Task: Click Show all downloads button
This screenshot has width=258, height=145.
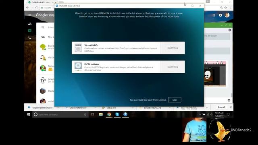Action: (x=221, y=107)
